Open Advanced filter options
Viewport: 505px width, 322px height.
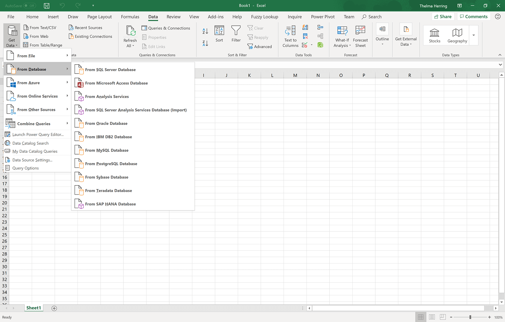pos(260,47)
